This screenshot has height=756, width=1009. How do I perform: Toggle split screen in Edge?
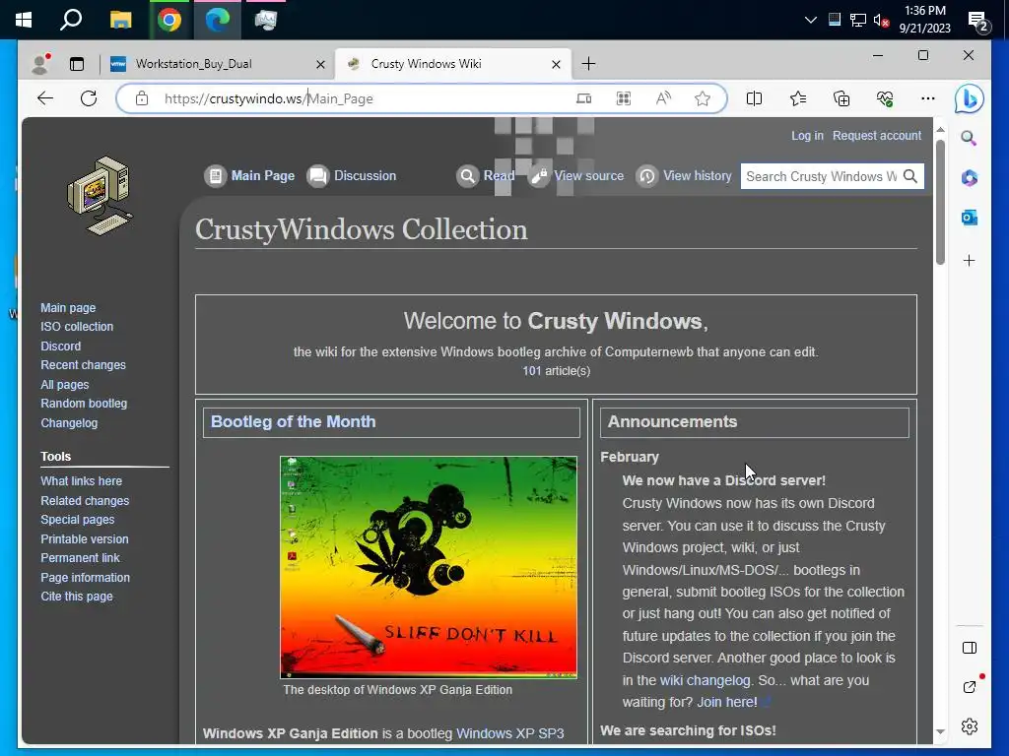[754, 98]
